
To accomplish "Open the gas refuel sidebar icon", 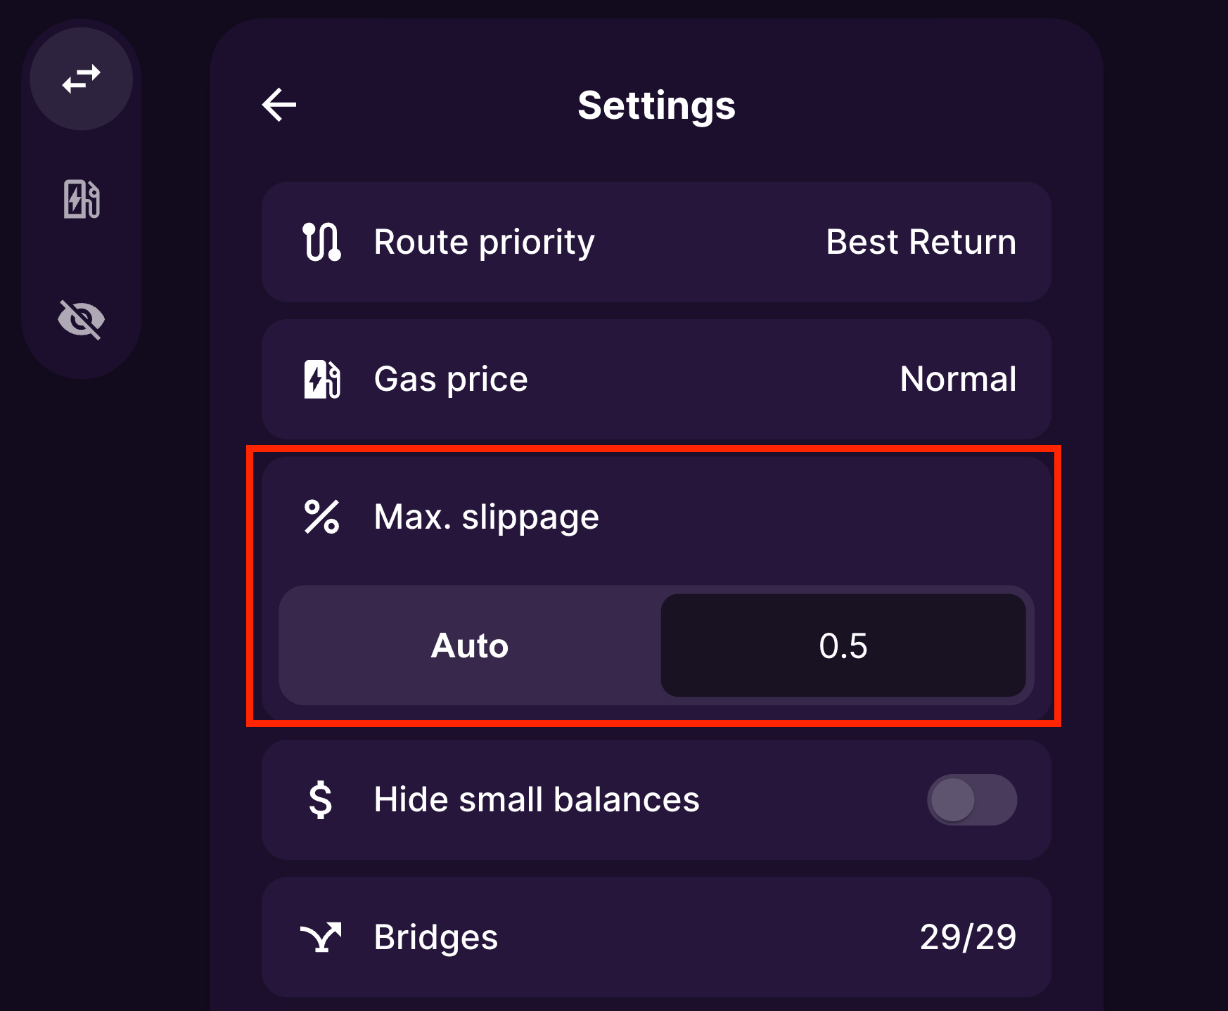I will pos(82,199).
